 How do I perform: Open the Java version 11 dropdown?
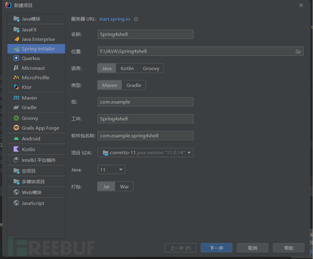[x=111, y=170]
